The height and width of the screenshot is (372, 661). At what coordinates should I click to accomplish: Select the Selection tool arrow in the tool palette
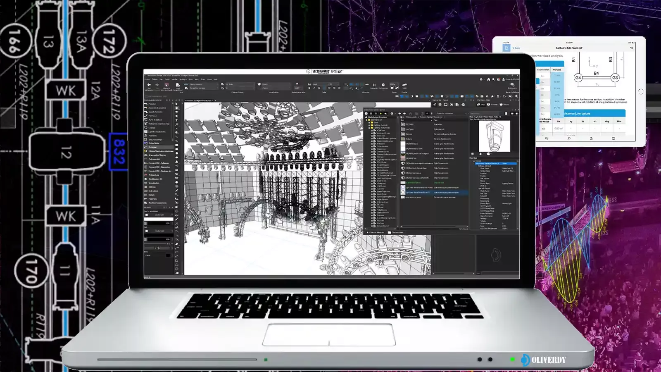click(176, 104)
